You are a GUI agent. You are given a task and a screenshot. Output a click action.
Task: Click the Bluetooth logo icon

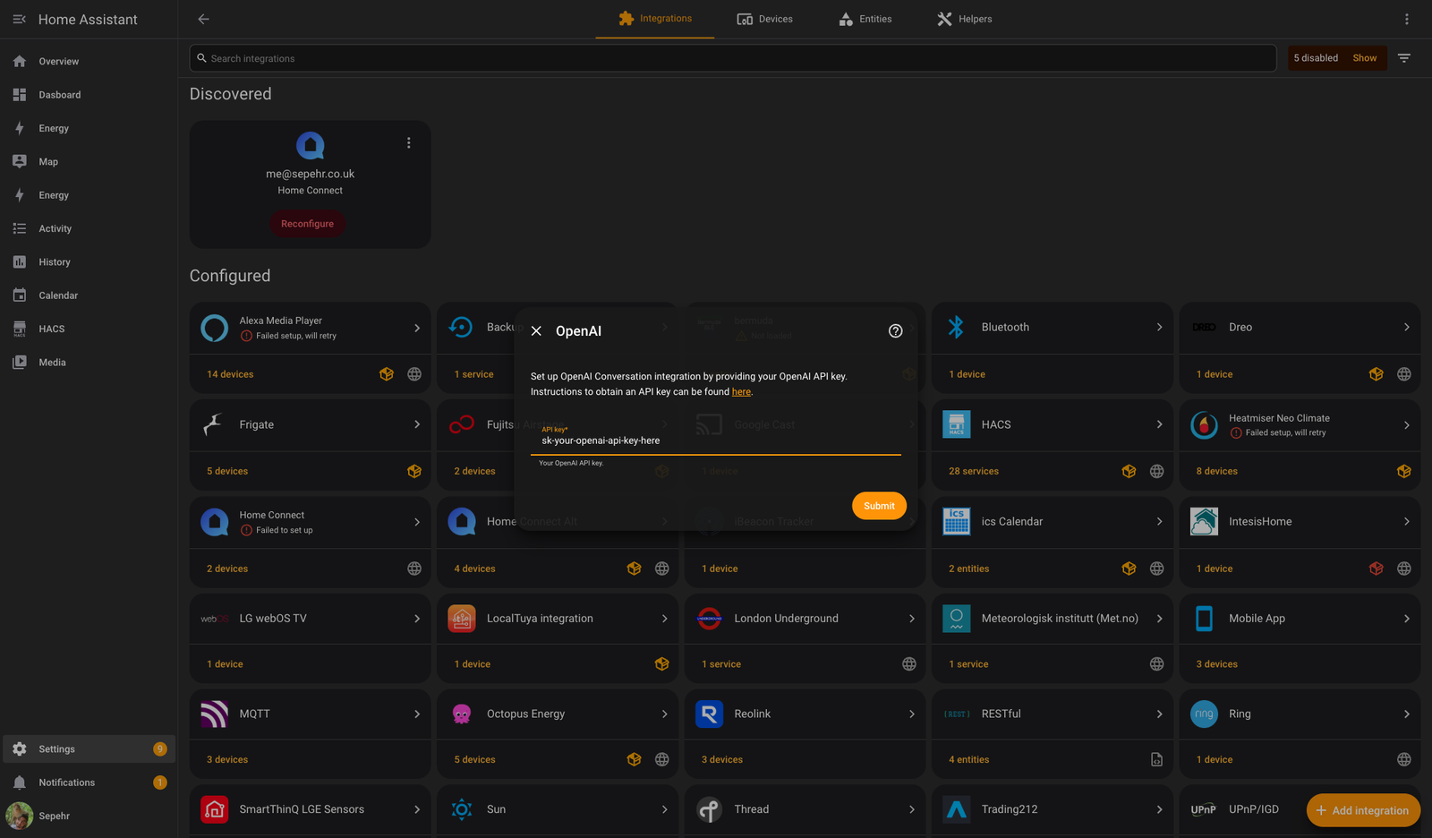pyautogui.click(x=956, y=328)
